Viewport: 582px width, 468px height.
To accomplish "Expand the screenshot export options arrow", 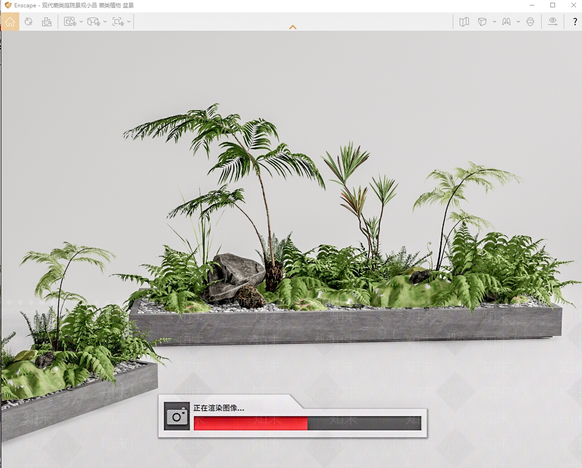I will 81,22.
